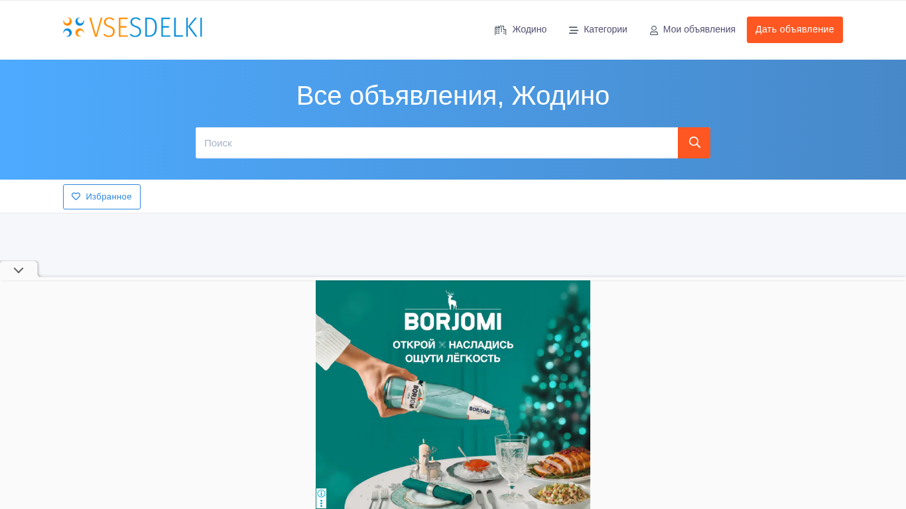906x509 pixels.
Task: Open the Категории menu label
Action: point(605,29)
